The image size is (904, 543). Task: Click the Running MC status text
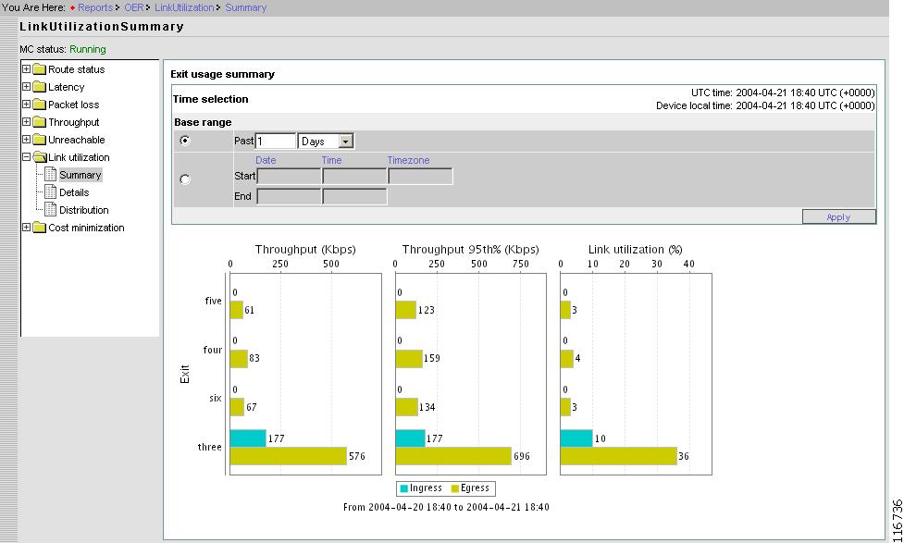88,49
